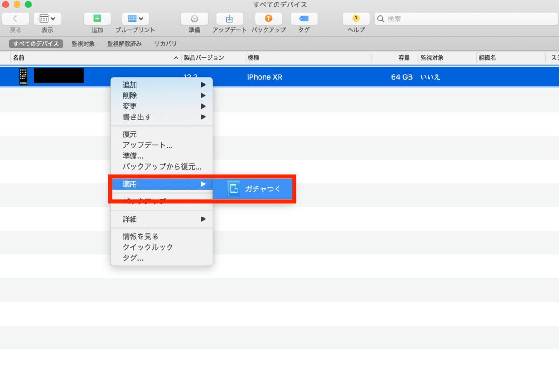The image size is (559, 373).
Task: Click the 64 GB capacity cell
Action: coord(402,77)
